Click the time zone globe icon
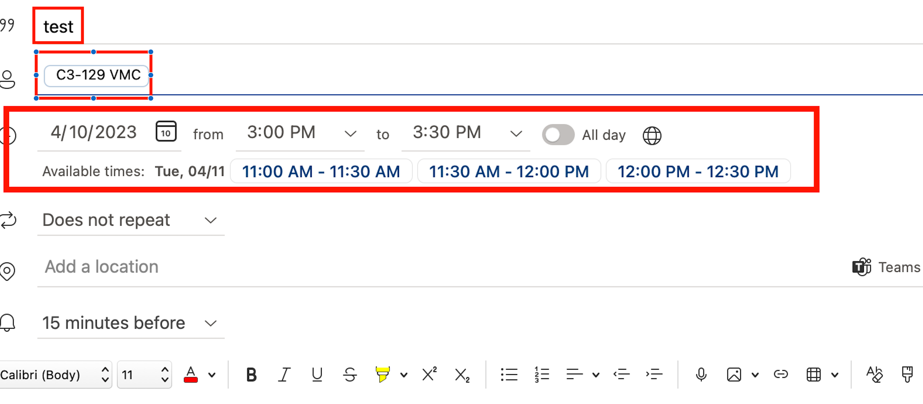 652,135
